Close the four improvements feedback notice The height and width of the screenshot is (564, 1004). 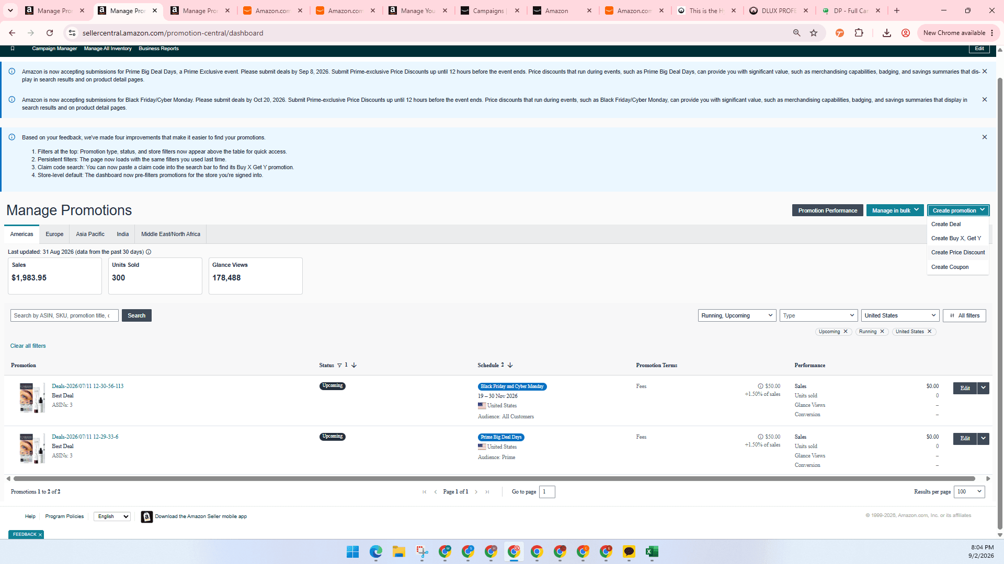click(985, 137)
